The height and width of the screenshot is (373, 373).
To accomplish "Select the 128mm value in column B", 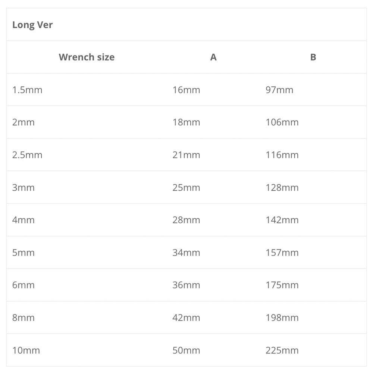I will (x=282, y=188).
